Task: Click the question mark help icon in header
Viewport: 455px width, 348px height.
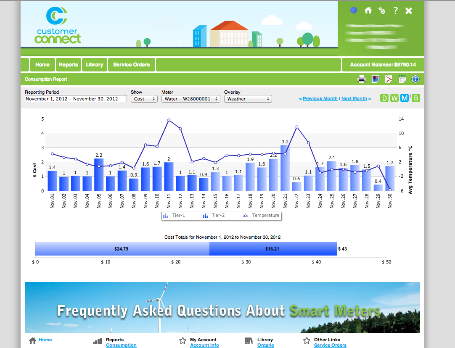Action: coord(395,11)
